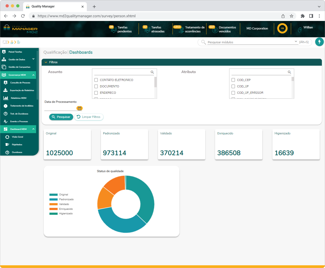The width and height of the screenshot is (325, 268).
Task: Collapse the Filtros panel
Action: pos(46,62)
